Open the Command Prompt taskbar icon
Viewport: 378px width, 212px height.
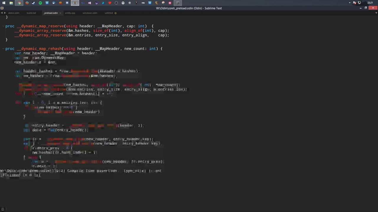tap(177, 3)
